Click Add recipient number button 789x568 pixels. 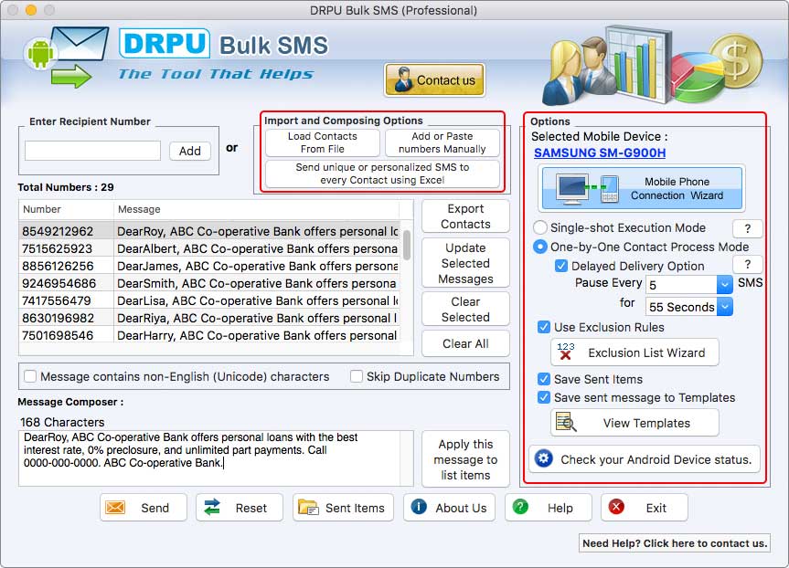coord(189,151)
